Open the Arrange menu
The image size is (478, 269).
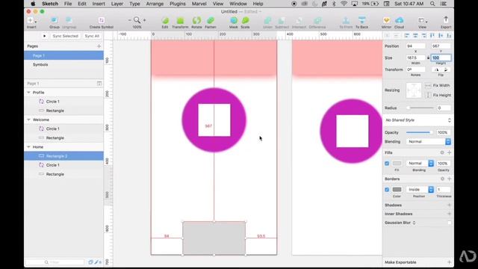[x=155, y=4]
